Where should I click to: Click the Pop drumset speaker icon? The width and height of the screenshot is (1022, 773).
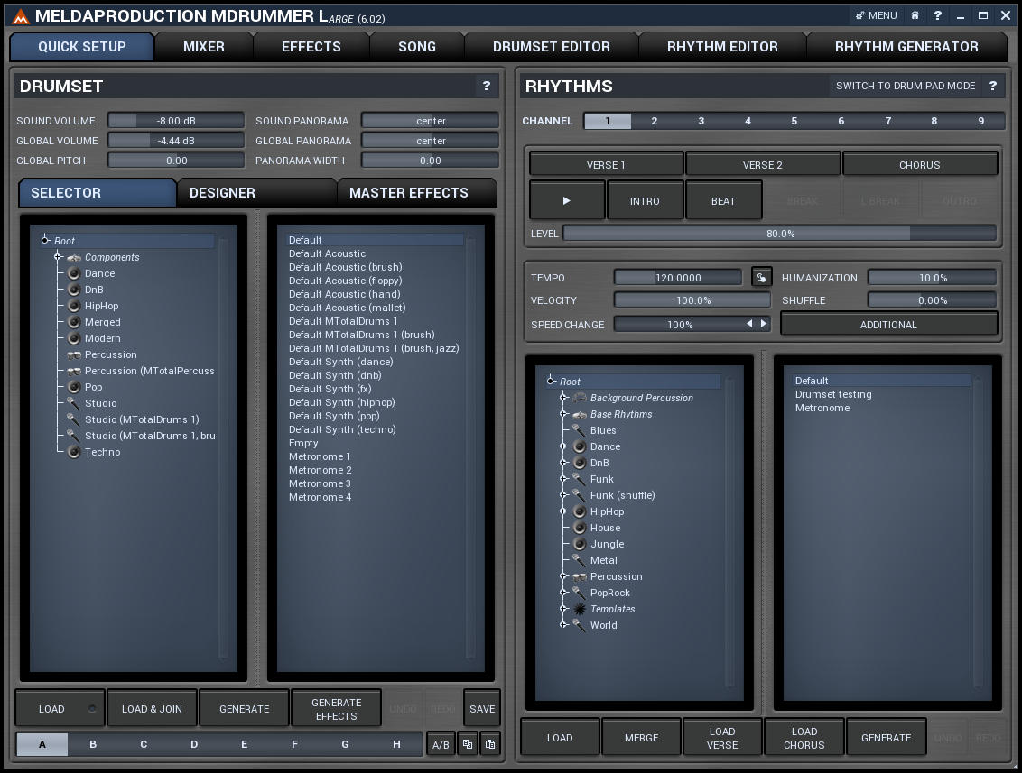[x=74, y=387]
